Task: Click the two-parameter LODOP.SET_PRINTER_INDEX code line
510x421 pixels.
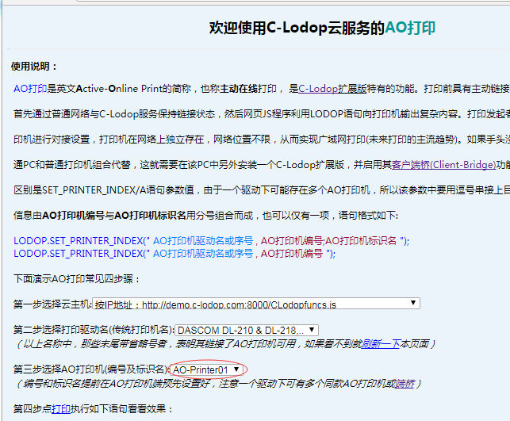Action: [x=174, y=254]
